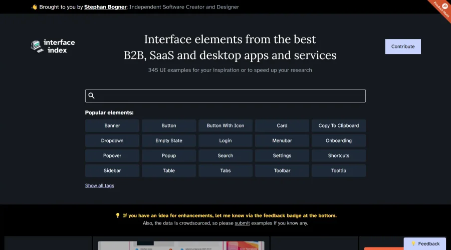Choose the Popup tag
Image resolution: width=451 pixels, height=250 pixels.
point(169,155)
